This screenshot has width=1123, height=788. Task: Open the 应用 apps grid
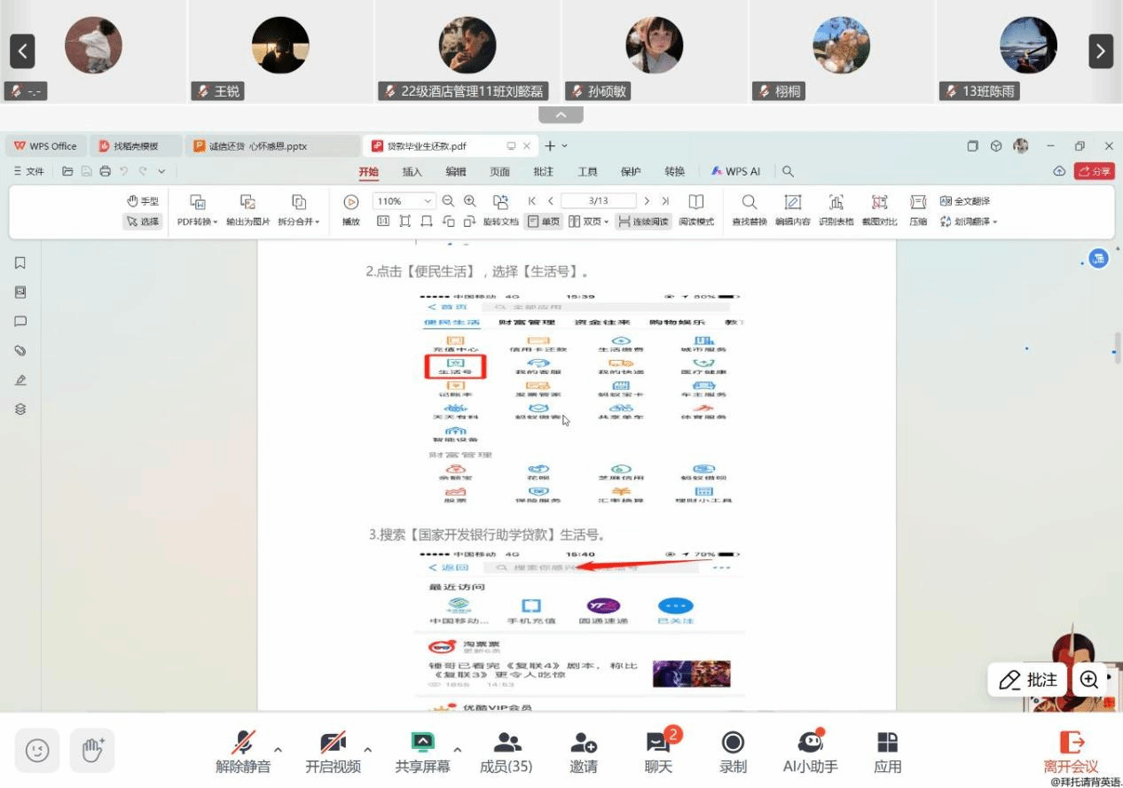pos(887,750)
